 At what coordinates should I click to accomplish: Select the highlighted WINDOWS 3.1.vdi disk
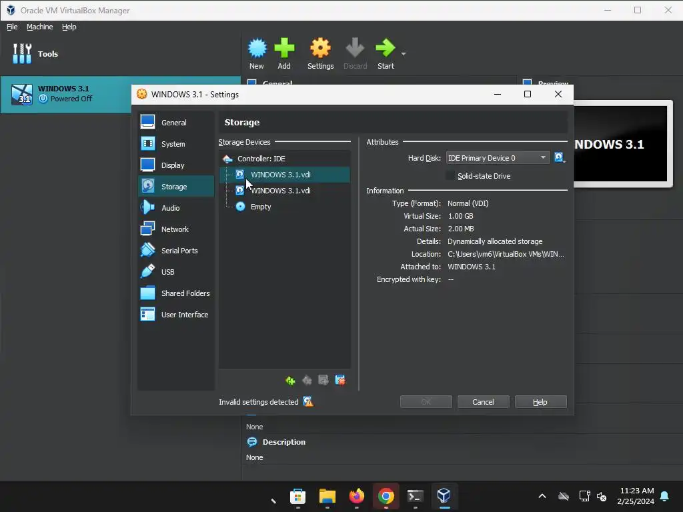284,175
